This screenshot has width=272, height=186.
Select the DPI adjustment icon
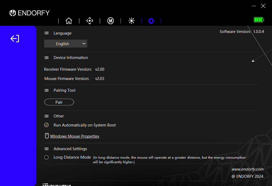pos(90,21)
